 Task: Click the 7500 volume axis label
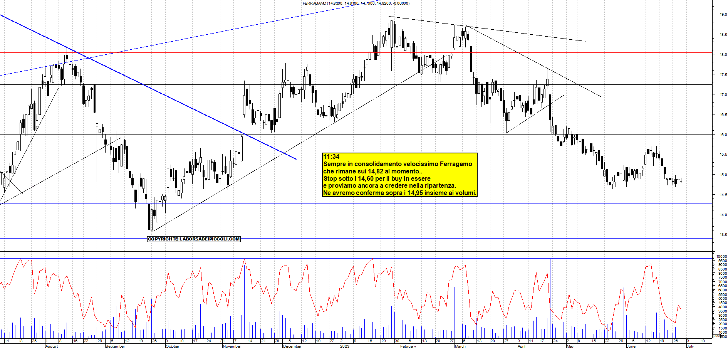(x=722, y=277)
